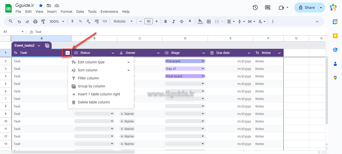342x154 pixels.
Task: Toggle bold formatting
Action: pyautogui.click(x=165, y=21)
